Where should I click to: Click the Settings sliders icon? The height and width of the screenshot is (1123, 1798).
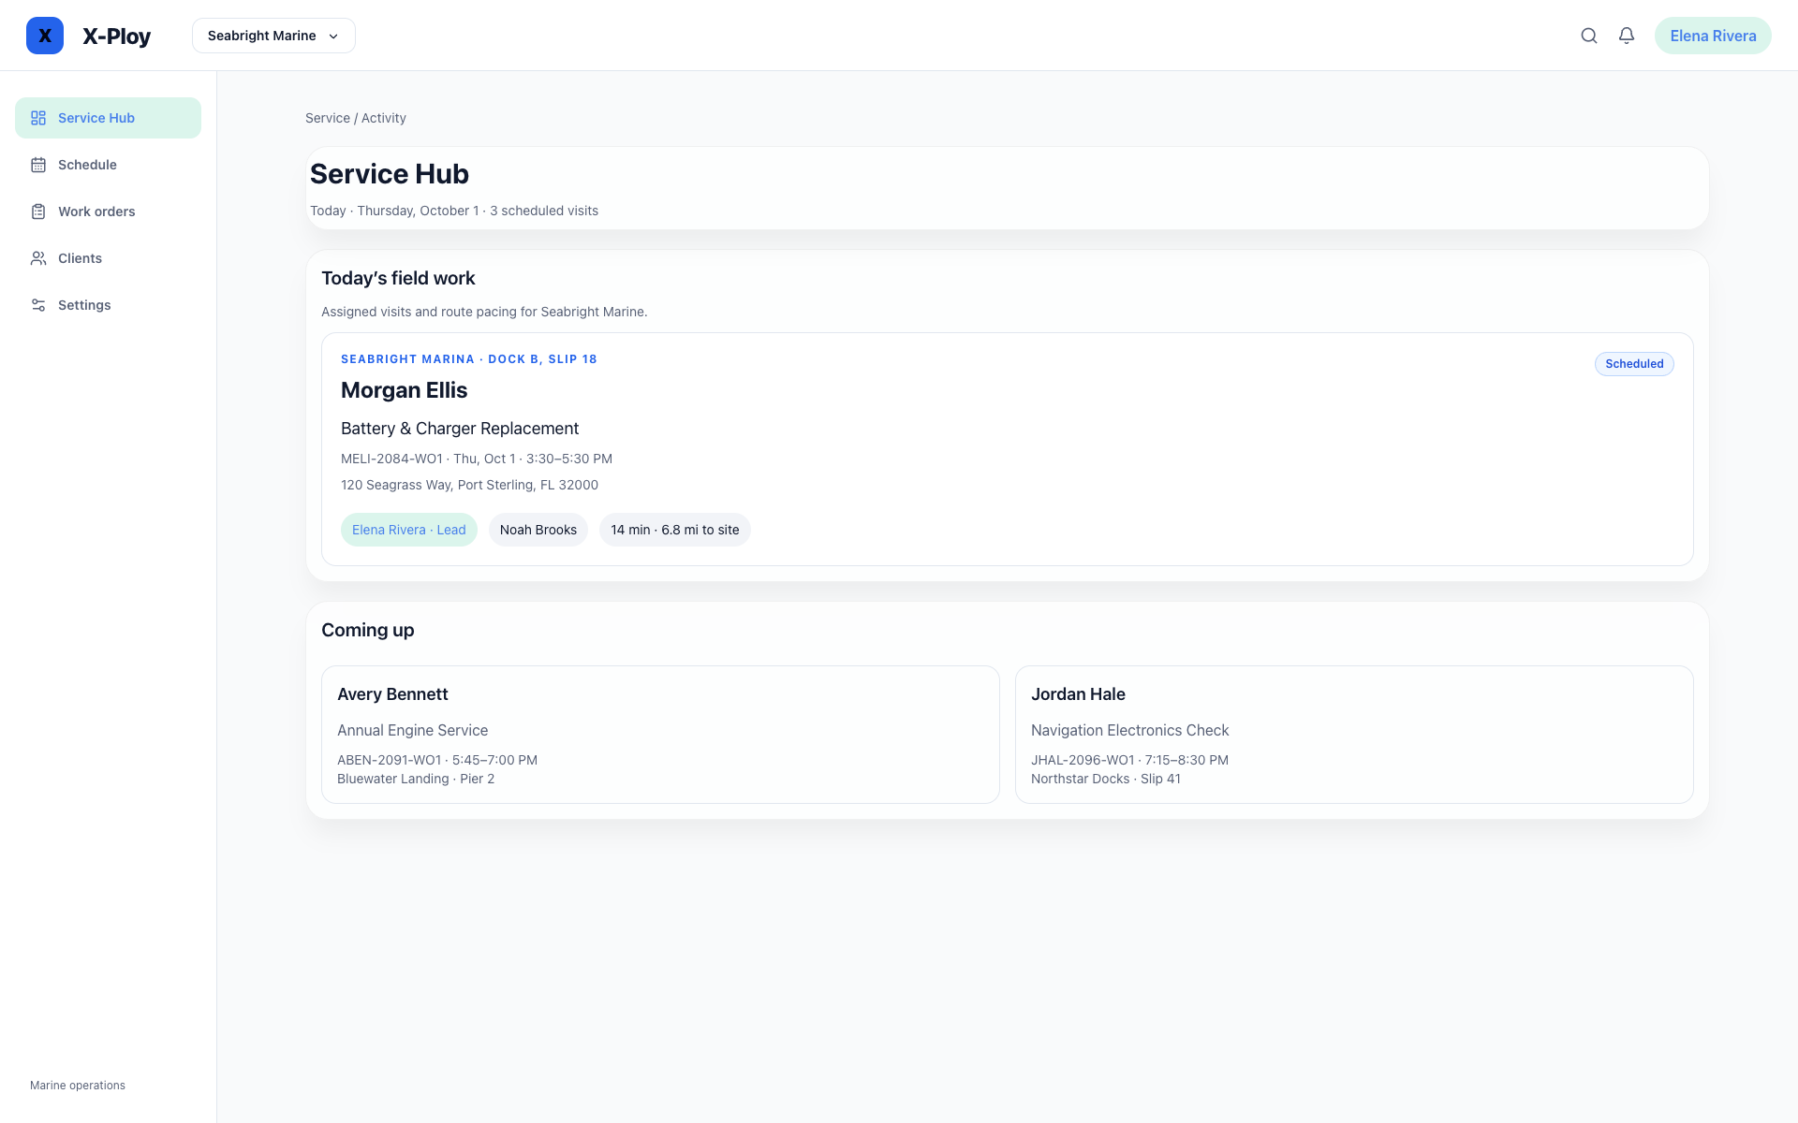click(38, 305)
